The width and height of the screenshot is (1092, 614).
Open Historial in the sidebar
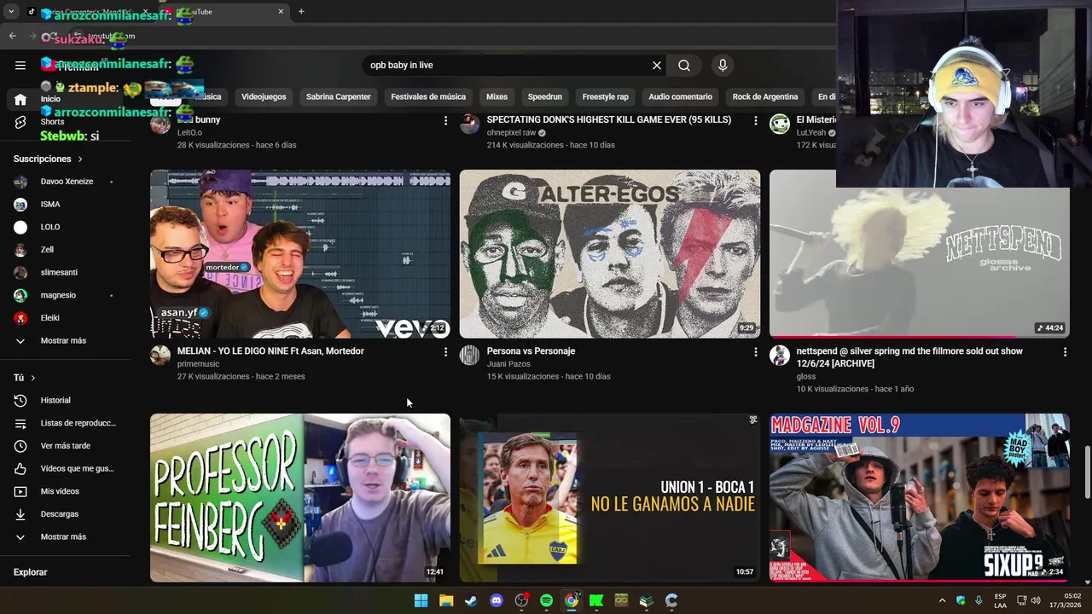pyautogui.click(x=55, y=400)
